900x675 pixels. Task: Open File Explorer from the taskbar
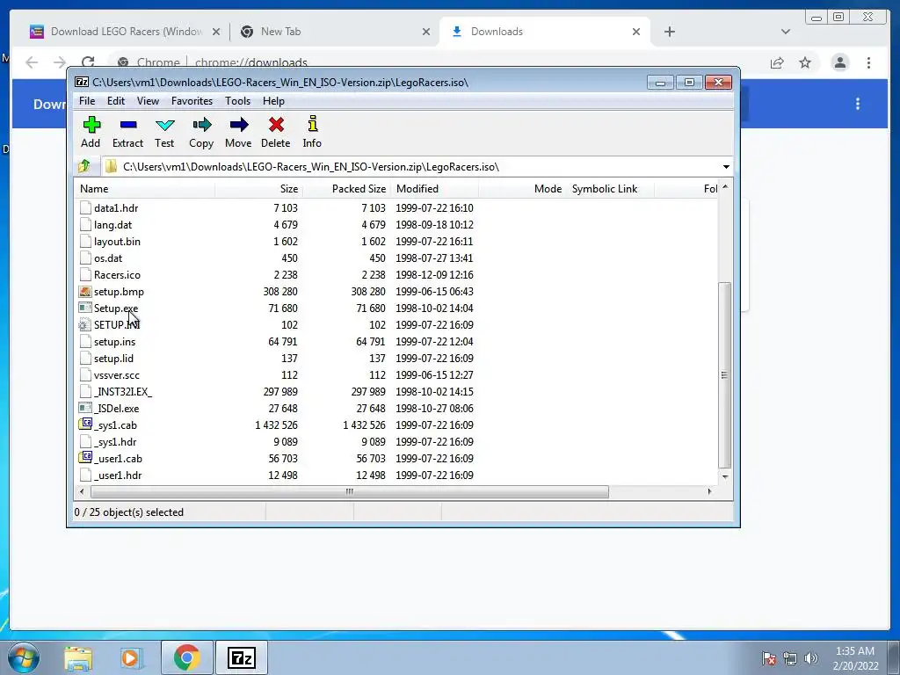(78, 657)
